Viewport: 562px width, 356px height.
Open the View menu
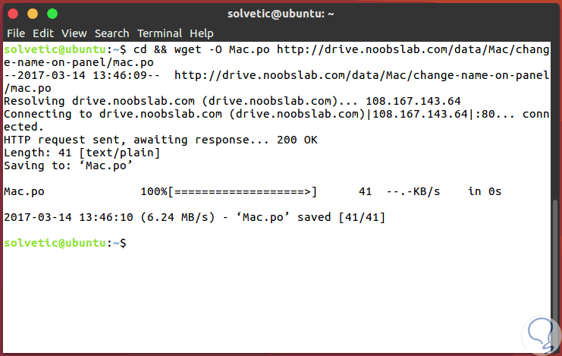(74, 33)
